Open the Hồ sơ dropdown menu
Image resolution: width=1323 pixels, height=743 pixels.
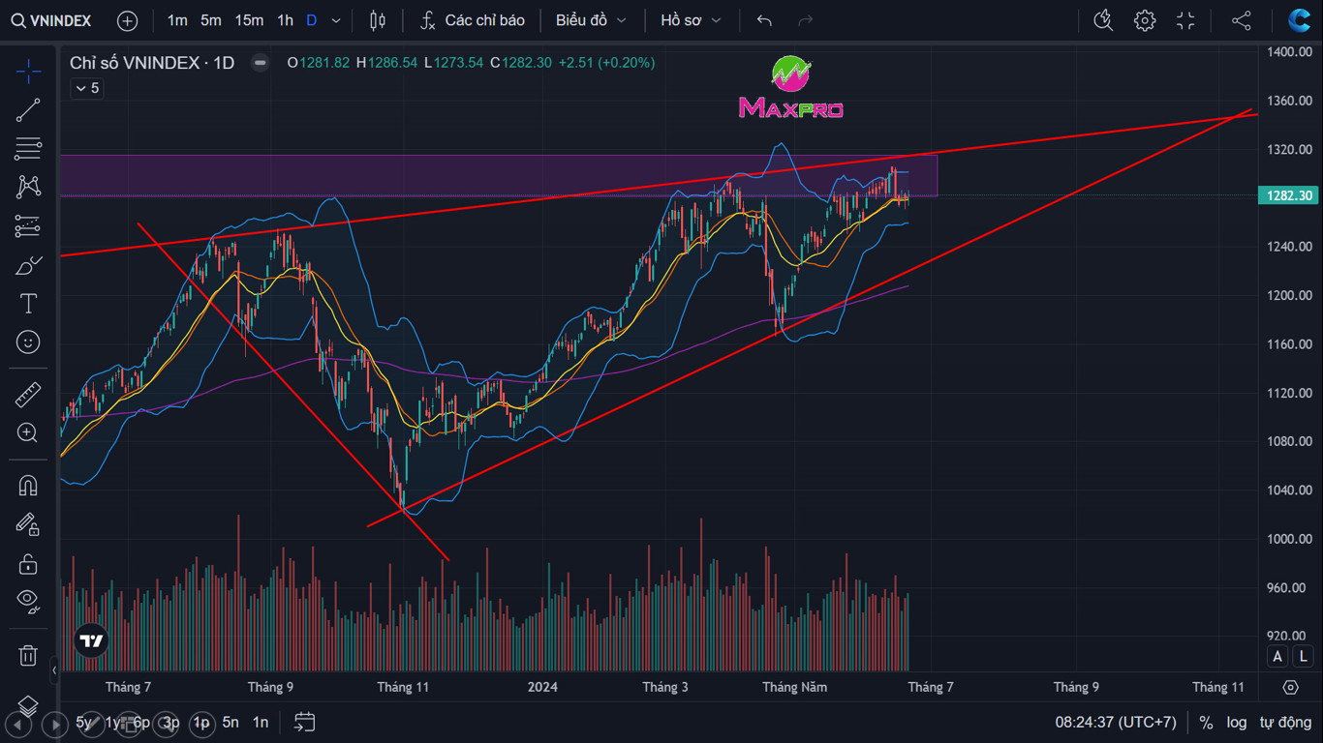[x=691, y=20]
